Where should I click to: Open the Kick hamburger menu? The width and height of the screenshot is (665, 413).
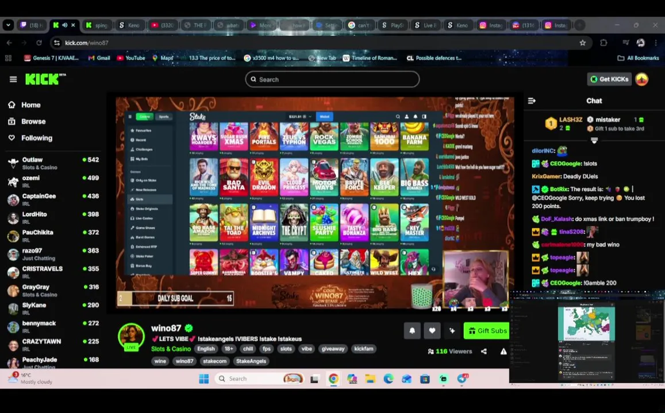click(13, 79)
